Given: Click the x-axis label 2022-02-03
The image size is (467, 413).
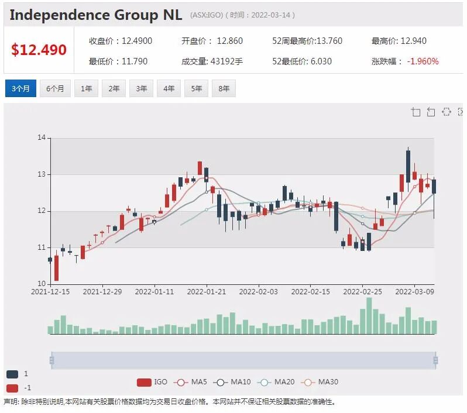Looking at the screenshot, I should [259, 291].
